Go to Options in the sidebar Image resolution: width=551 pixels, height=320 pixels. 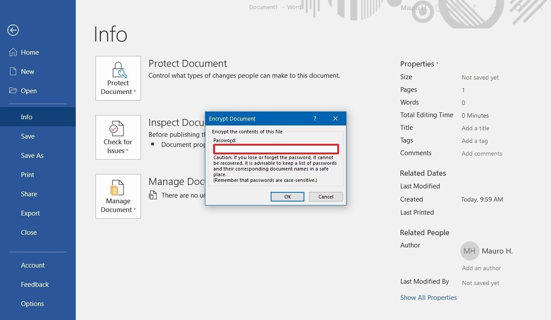(32, 303)
